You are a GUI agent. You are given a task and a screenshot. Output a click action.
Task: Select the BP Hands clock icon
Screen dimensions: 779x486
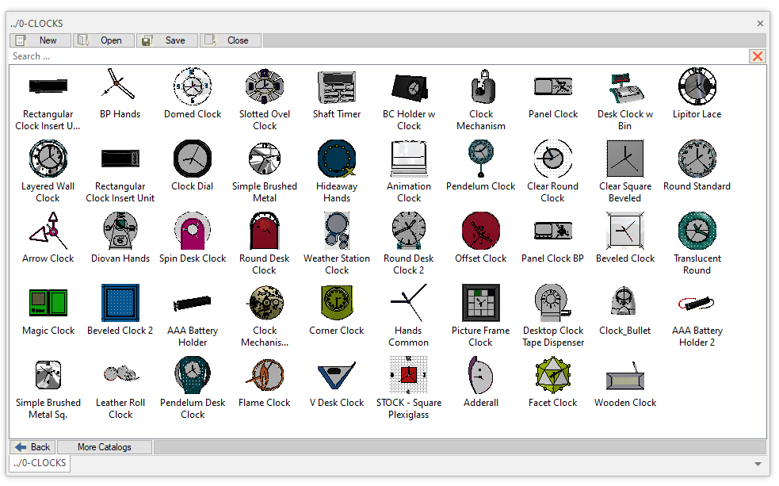tap(120, 86)
